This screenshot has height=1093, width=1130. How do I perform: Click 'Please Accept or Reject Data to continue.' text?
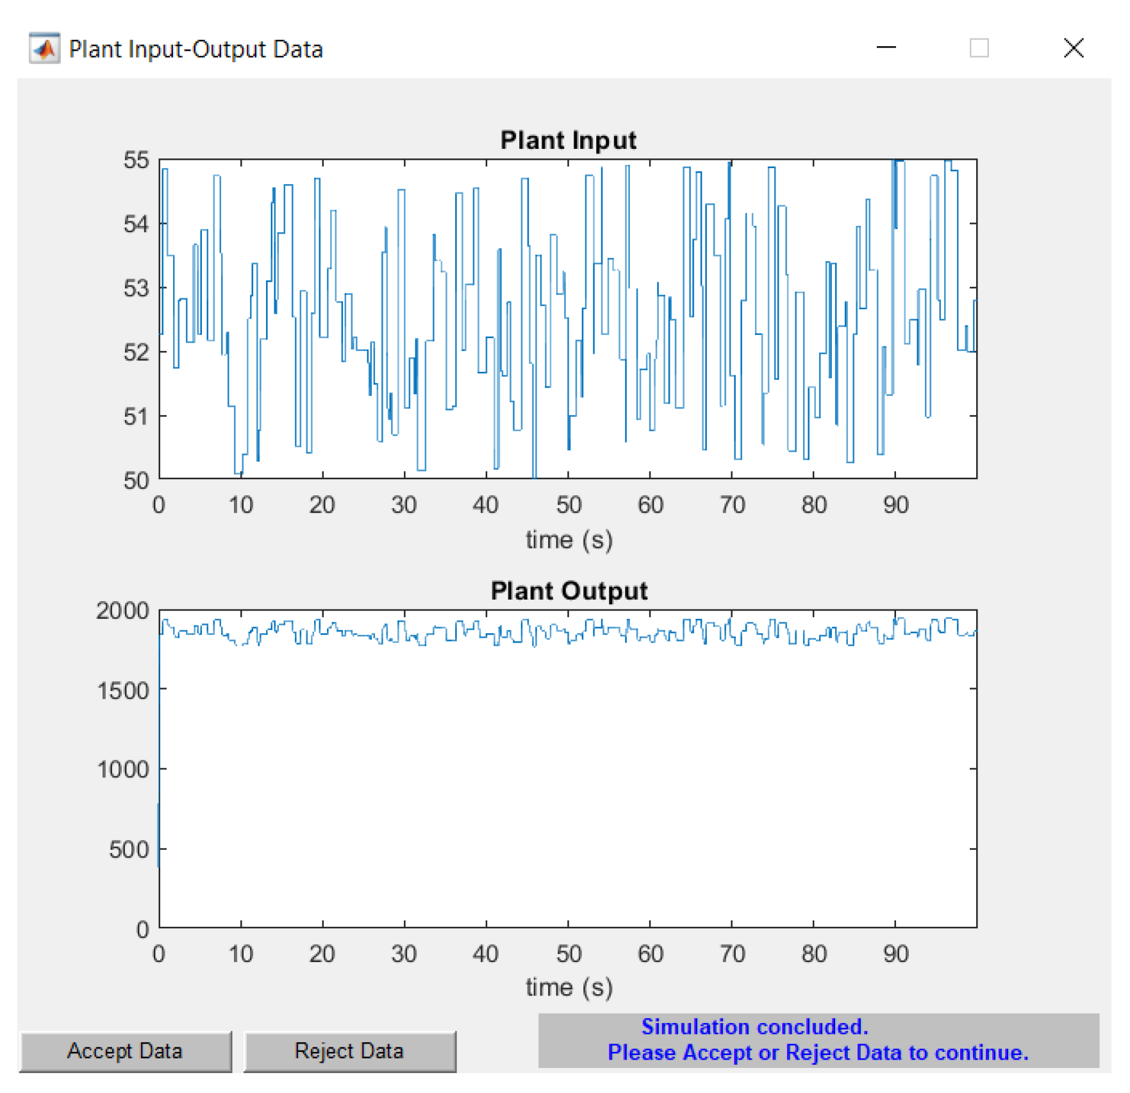tap(818, 1053)
